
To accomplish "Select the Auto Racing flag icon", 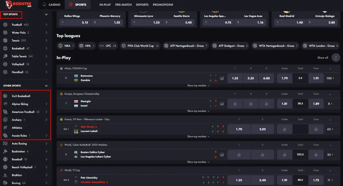I will pos(5,143).
